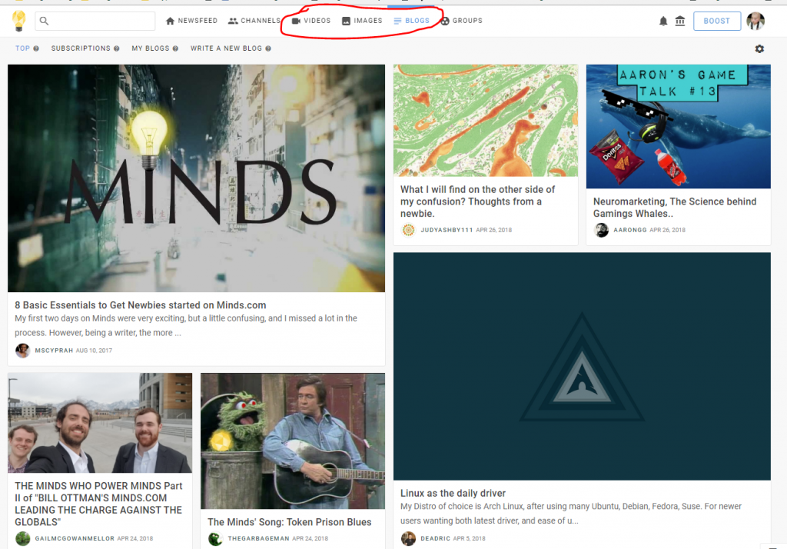The image size is (787, 549).
Task: Visit MSCYPRAH channel name link
Action: (54, 351)
